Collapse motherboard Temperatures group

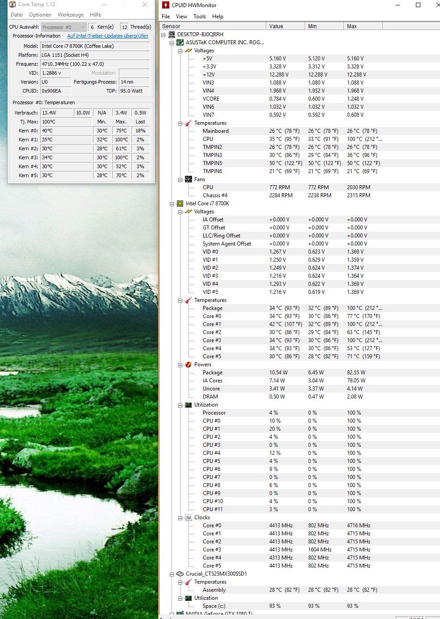[180, 123]
